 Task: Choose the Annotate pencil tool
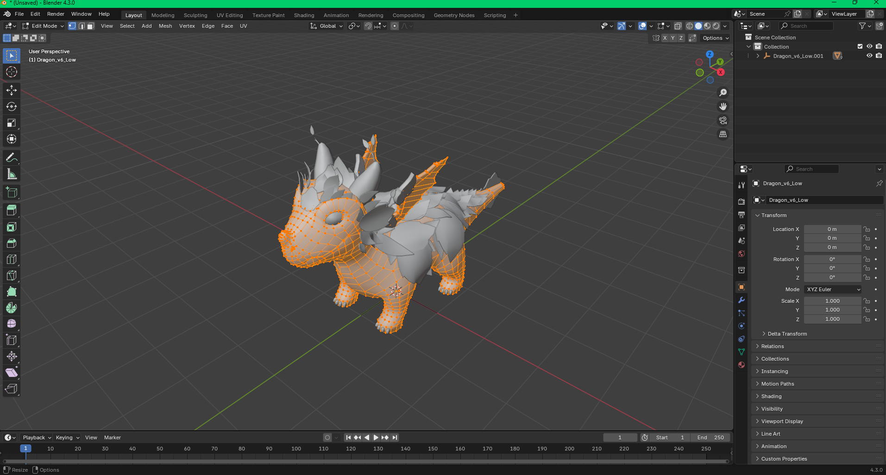[12, 158]
